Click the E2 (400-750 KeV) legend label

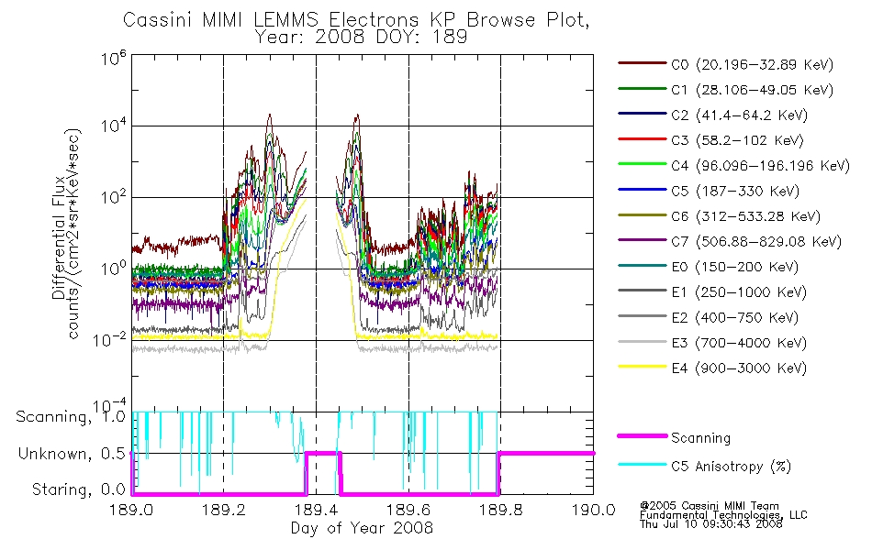[735, 318]
